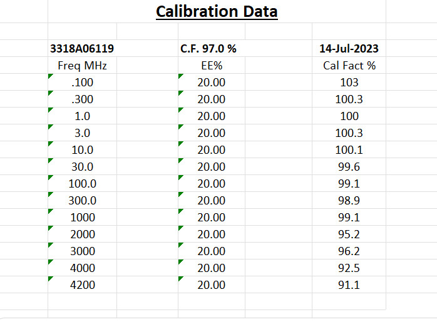The height and width of the screenshot is (322, 437).
Task: Select the Cal Fact % heading cell
Action: (x=349, y=65)
